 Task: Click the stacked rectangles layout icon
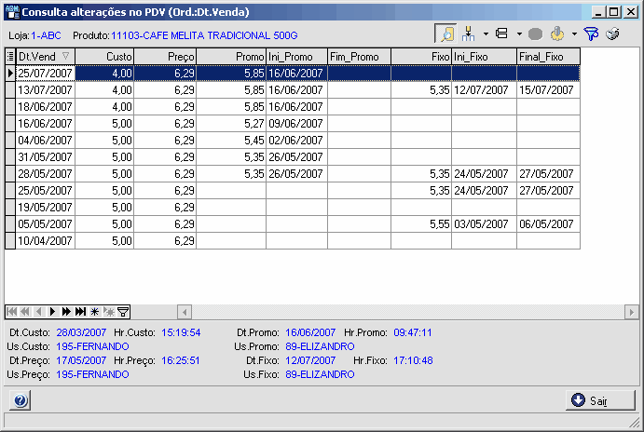501,34
